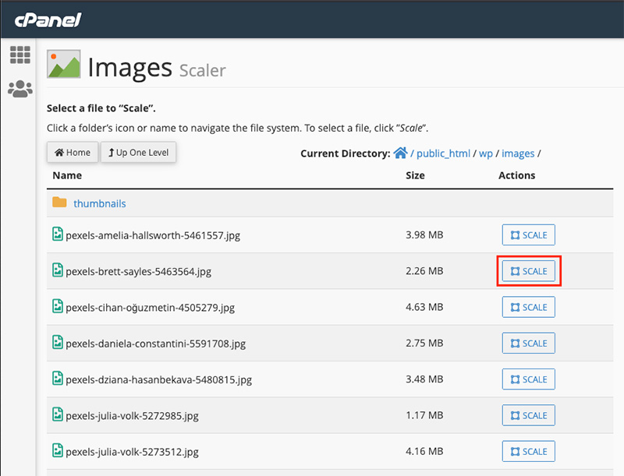
Task: Open the User Manager people icon
Action: click(19, 89)
